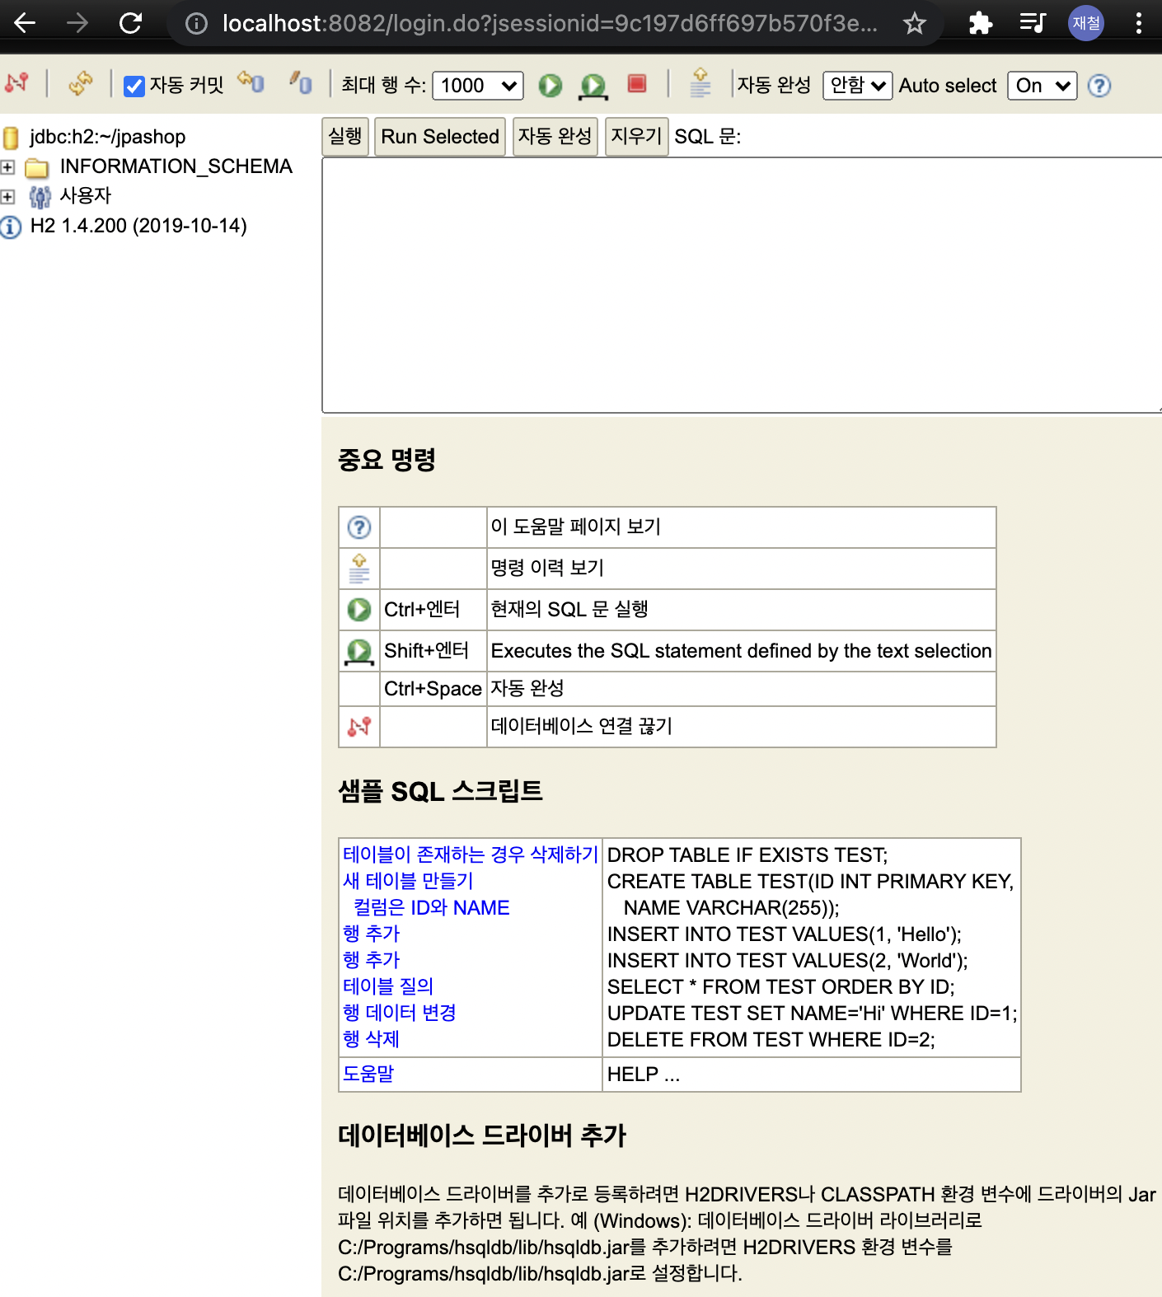
Task: Click the commit icon in toolbar
Action: pos(251,82)
